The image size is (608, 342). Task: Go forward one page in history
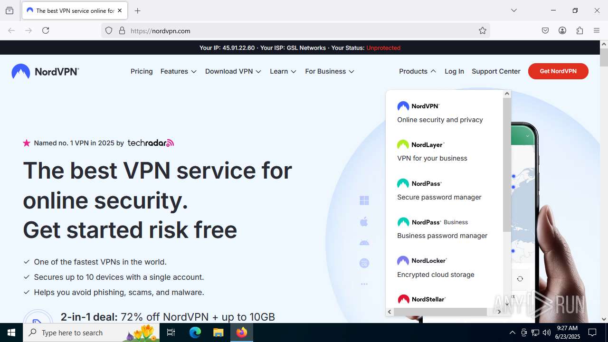click(x=28, y=30)
